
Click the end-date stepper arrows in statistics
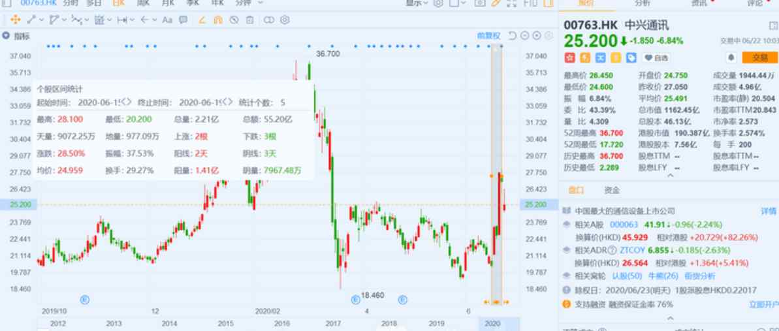tap(227, 101)
